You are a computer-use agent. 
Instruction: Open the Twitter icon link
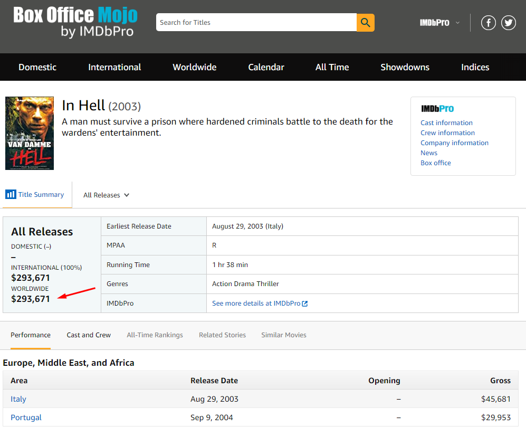click(x=509, y=23)
